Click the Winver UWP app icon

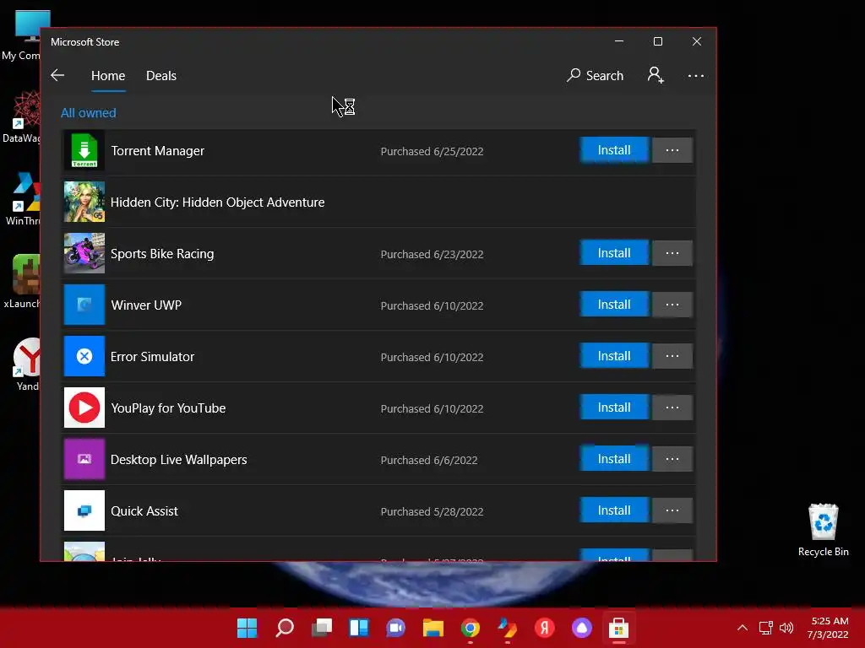coord(84,305)
